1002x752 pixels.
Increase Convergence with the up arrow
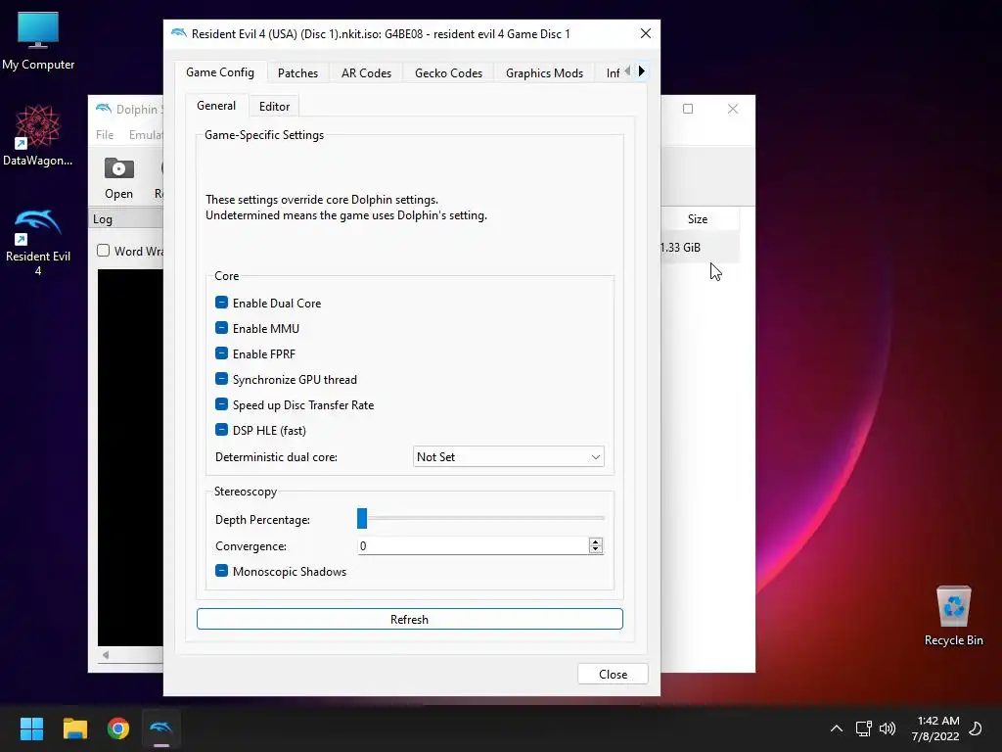click(x=596, y=541)
